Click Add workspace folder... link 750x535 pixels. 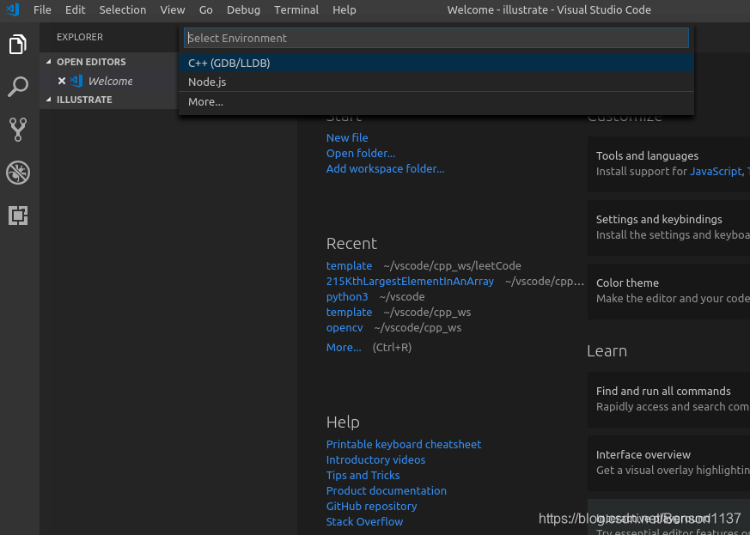385,169
